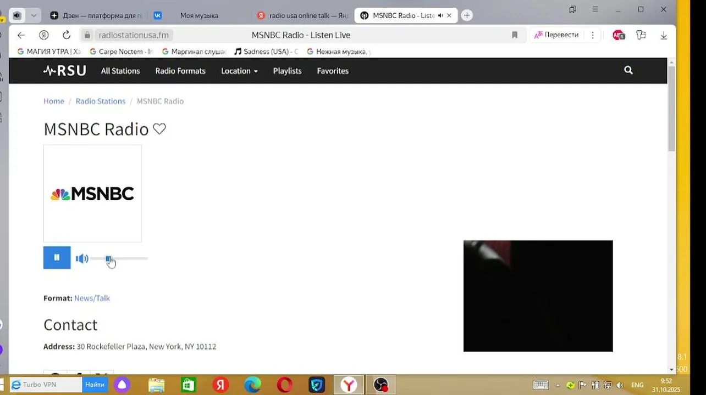
Task: Show hidden system tray icons
Action: pyautogui.click(x=558, y=385)
